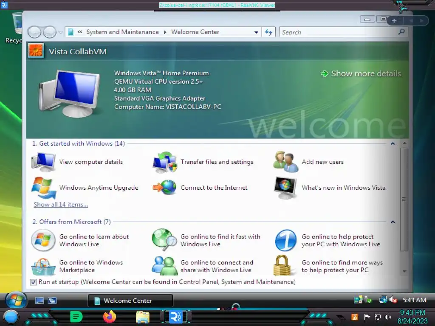
Task: Expand arrow after System and Maintenance
Action: (165, 32)
